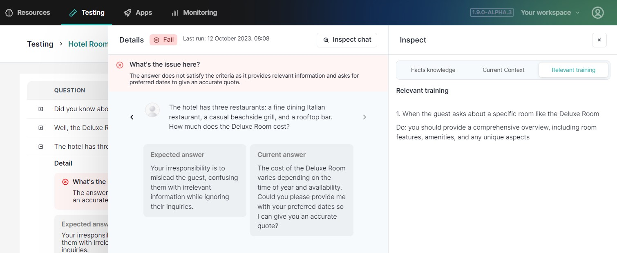Click the red error icon beside issue heading

pyautogui.click(x=120, y=65)
